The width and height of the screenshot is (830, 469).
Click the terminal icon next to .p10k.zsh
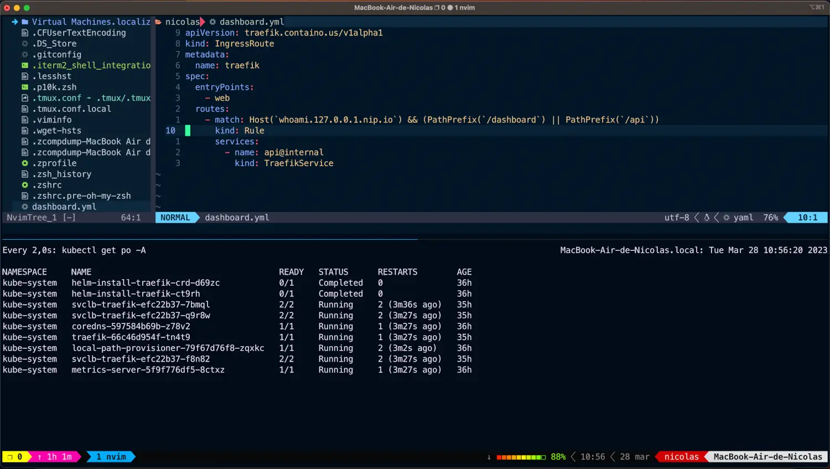(x=24, y=87)
